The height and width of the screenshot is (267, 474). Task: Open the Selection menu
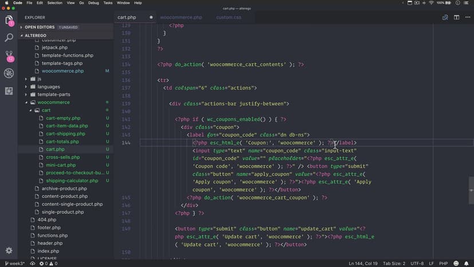(55, 3)
